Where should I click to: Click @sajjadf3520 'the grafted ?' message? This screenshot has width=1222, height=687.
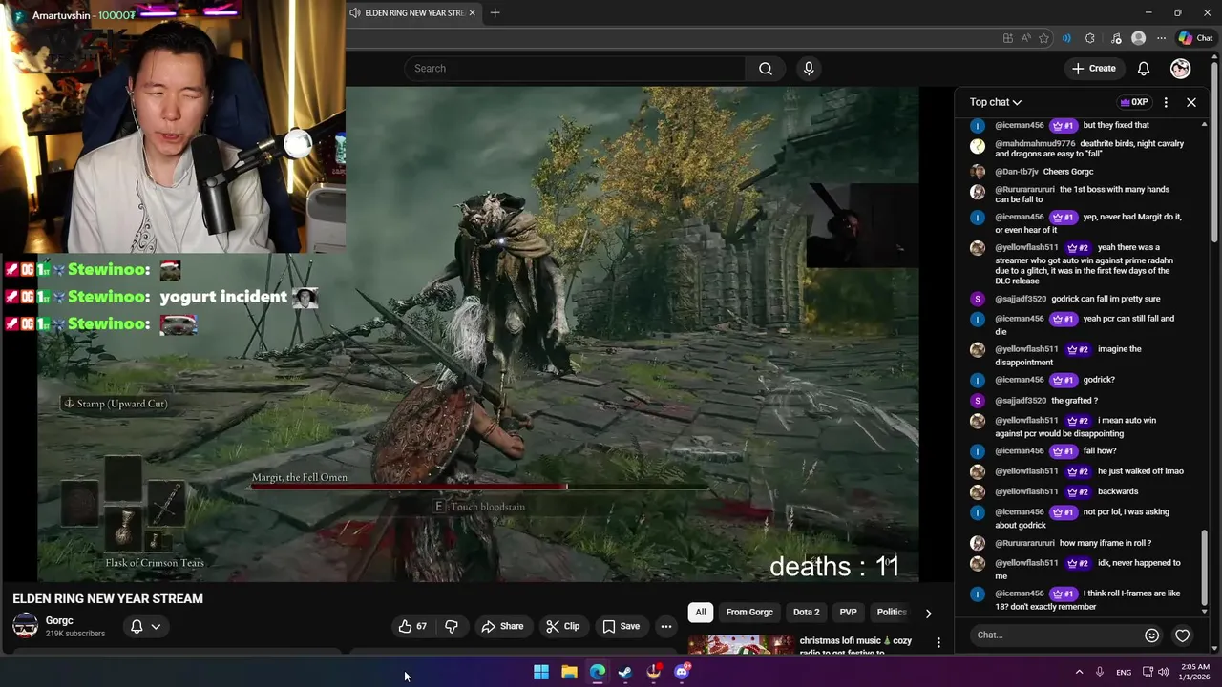pyautogui.click(x=1074, y=401)
